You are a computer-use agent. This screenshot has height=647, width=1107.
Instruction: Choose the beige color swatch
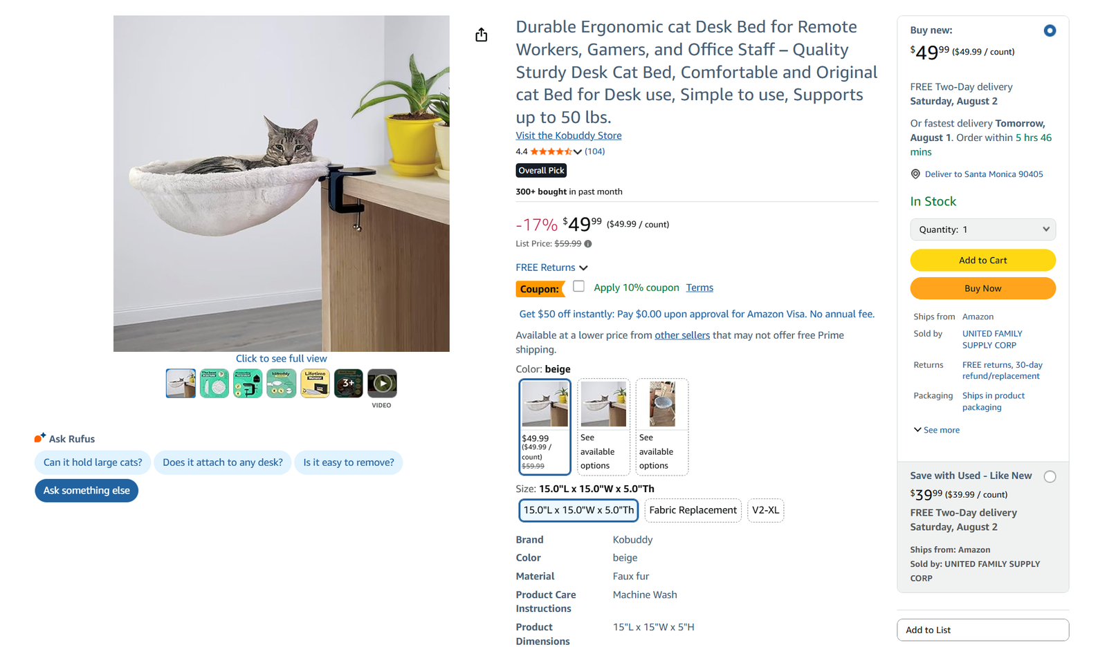click(545, 426)
